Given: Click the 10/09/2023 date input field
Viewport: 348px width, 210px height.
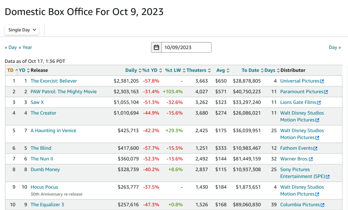Looking at the screenshot, I should click(186, 48).
